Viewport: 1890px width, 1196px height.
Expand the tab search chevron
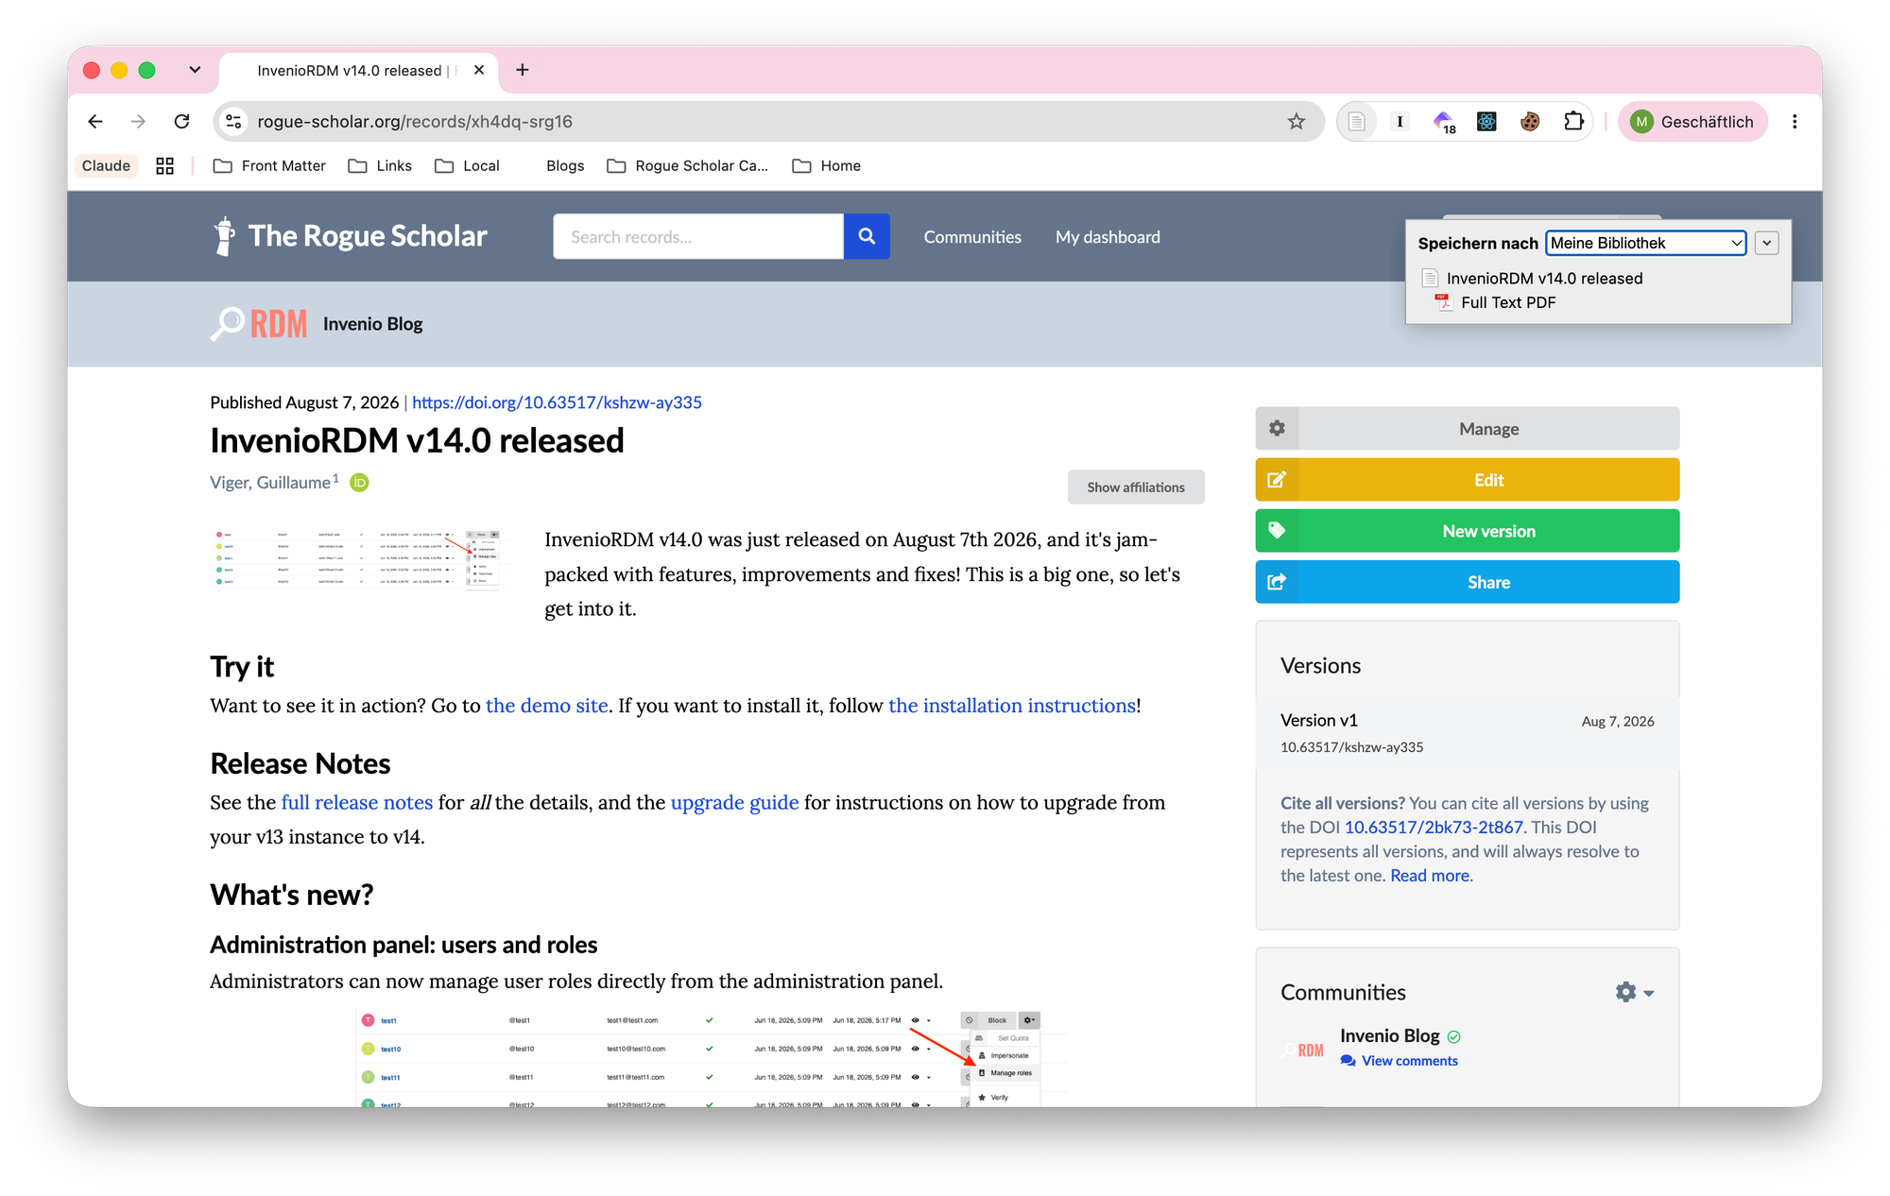(195, 70)
